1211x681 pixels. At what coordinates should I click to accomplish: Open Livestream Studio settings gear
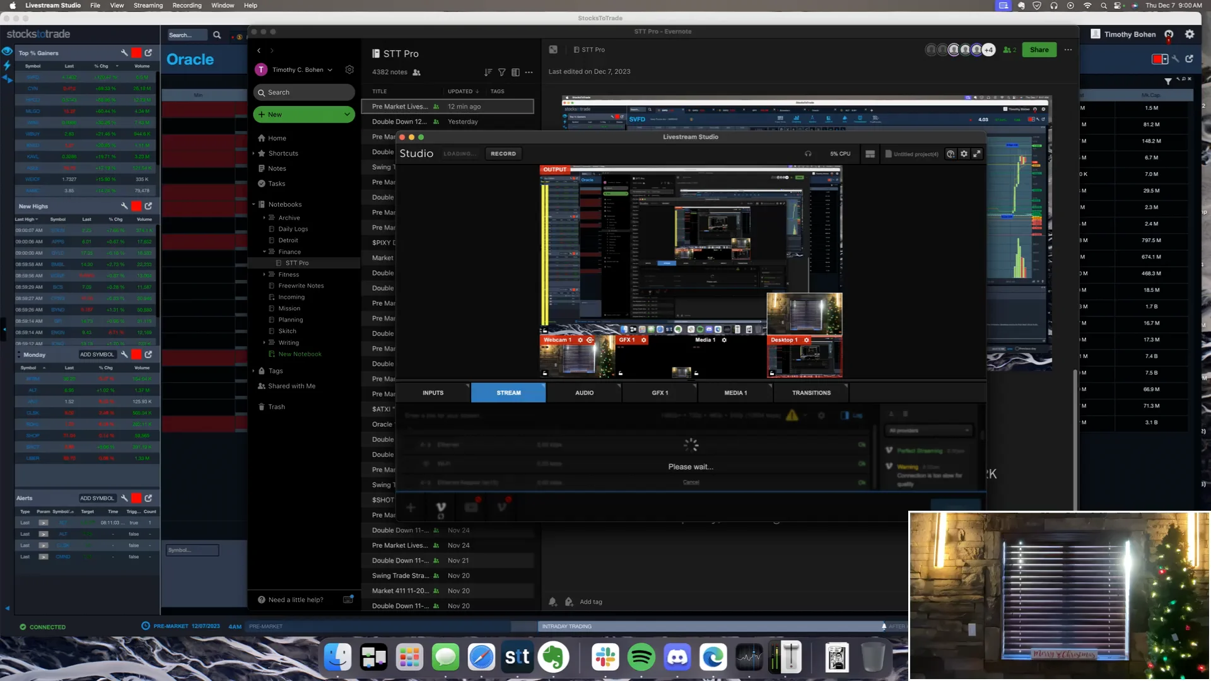pyautogui.click(x=964, y=153)
